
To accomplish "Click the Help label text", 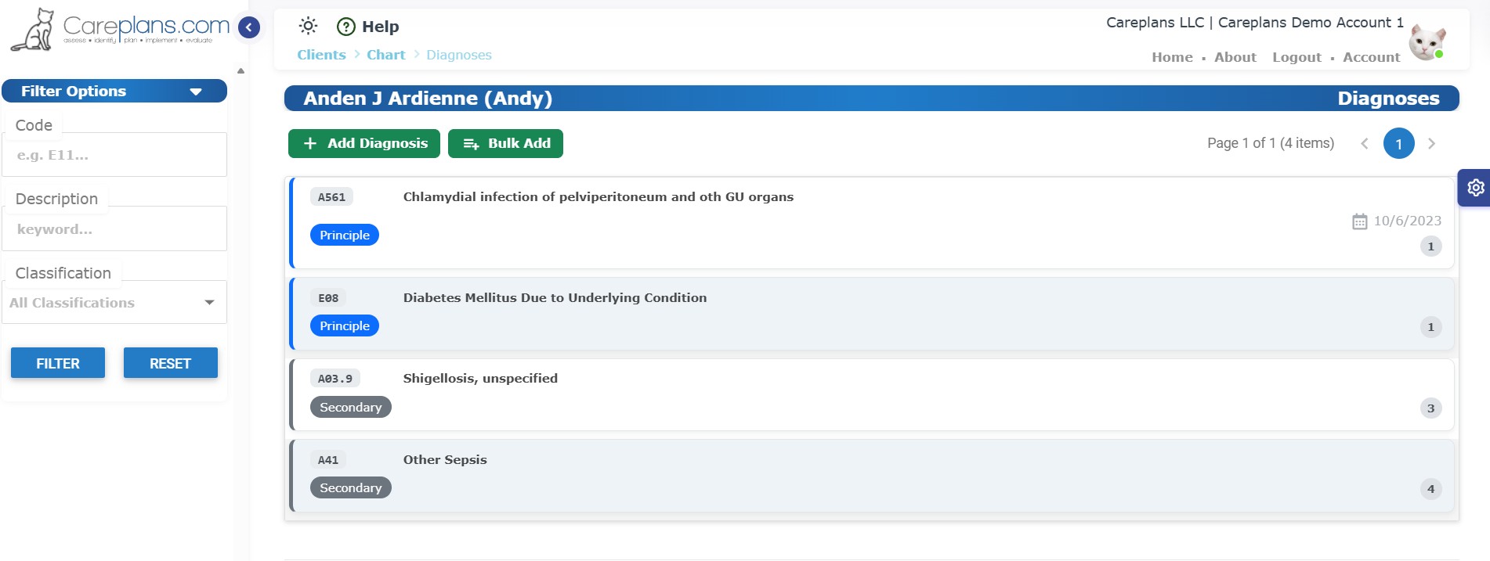I will (381, 27).
